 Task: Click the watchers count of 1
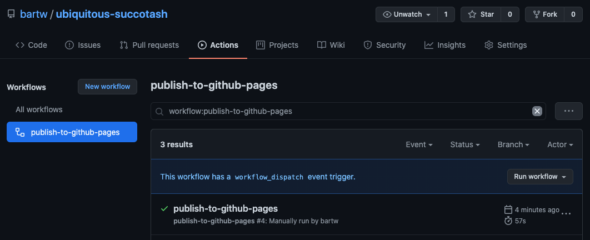click(446, 14)
